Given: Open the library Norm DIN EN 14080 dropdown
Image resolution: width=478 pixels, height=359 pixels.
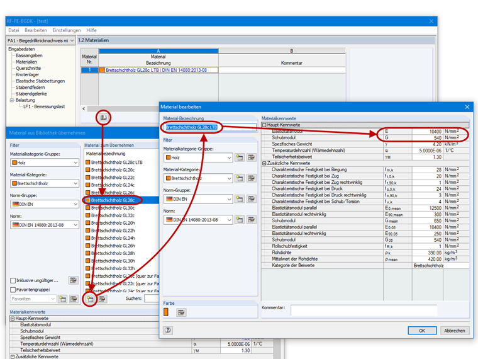Looking at the screenshot, I should click(75, 225).
